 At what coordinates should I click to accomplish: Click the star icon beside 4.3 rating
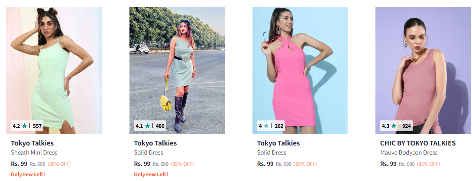(394, 126)
